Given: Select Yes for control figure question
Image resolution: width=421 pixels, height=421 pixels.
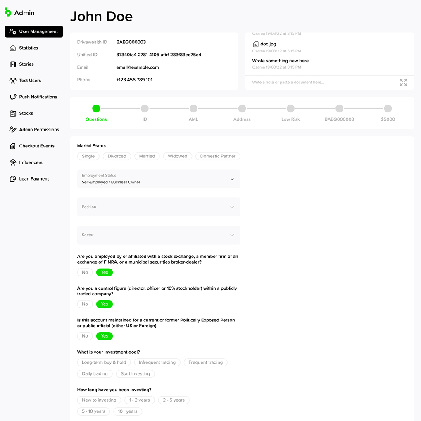Looking at the screenshot, I should click(x=105, y=304).
